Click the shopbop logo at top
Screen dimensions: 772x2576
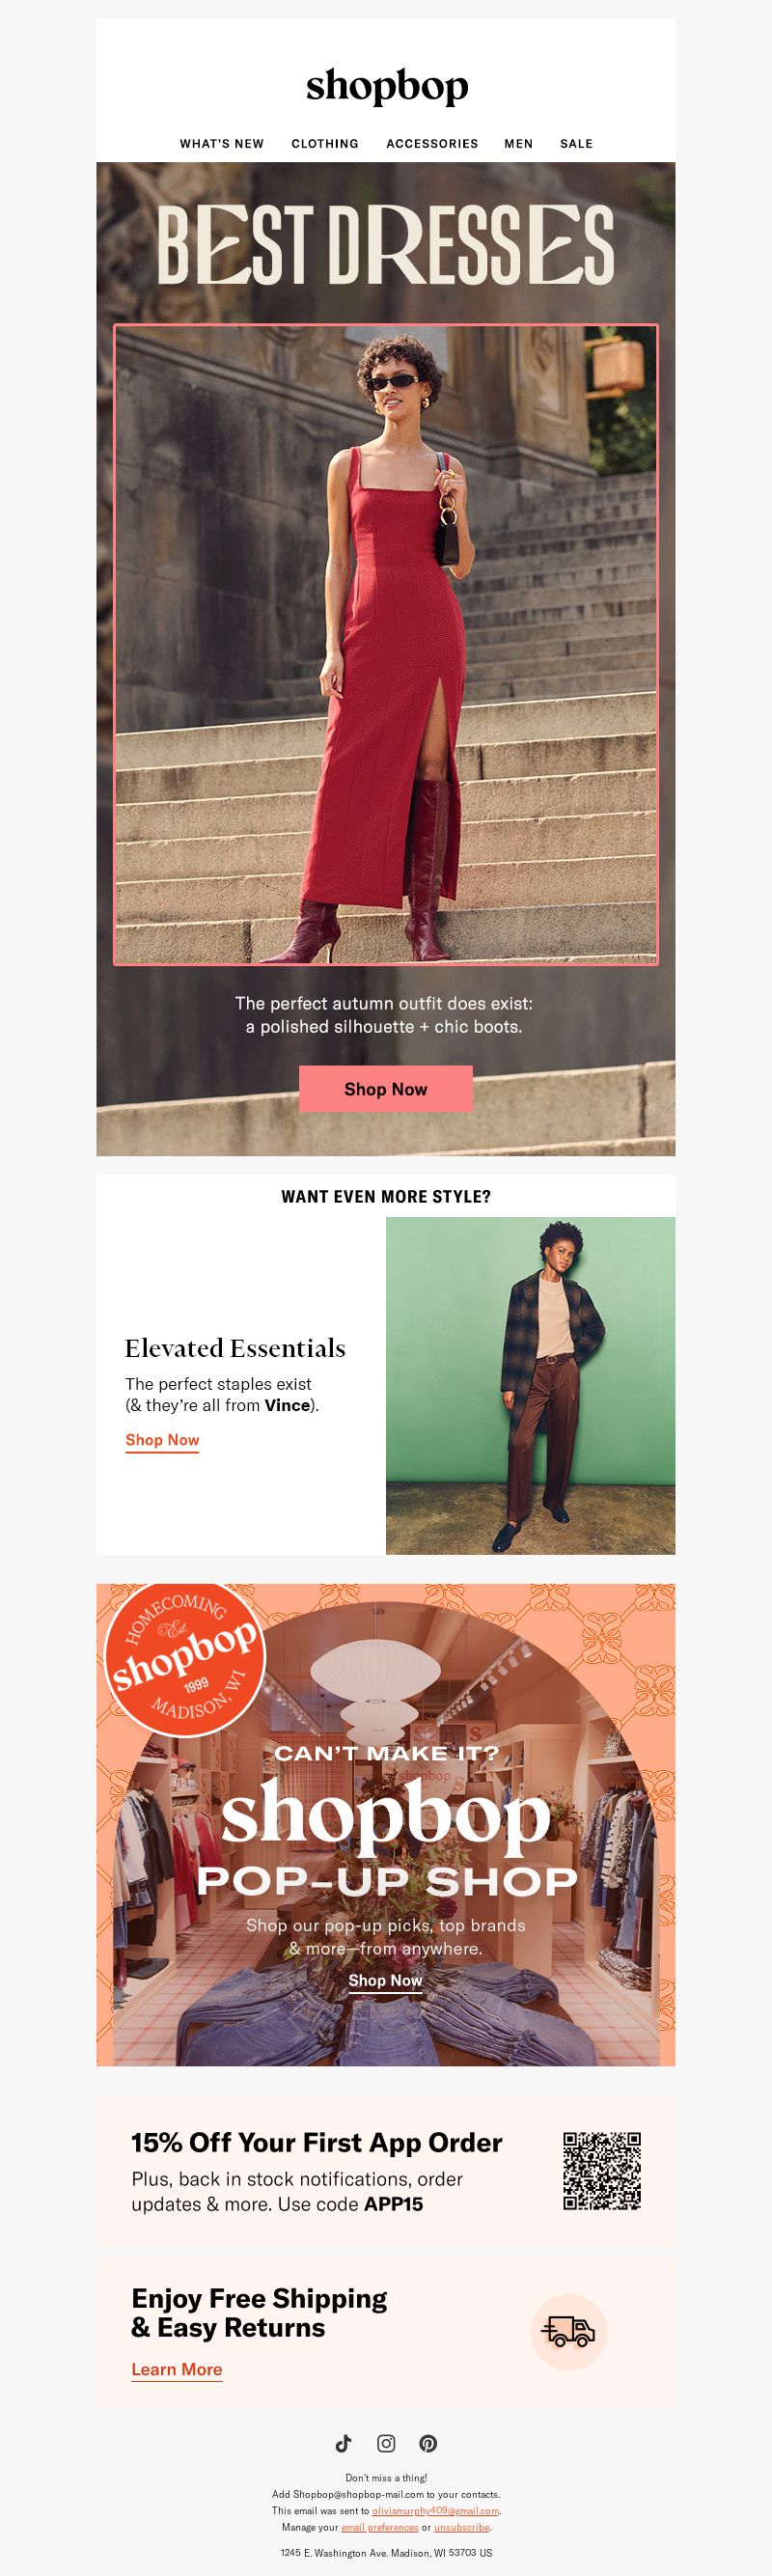[x=387, y=87]
